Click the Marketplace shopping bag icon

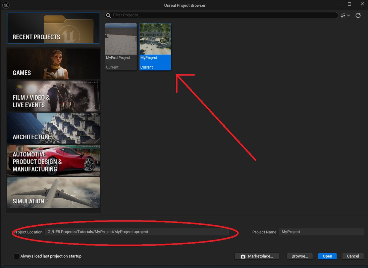tap(243, 256)
